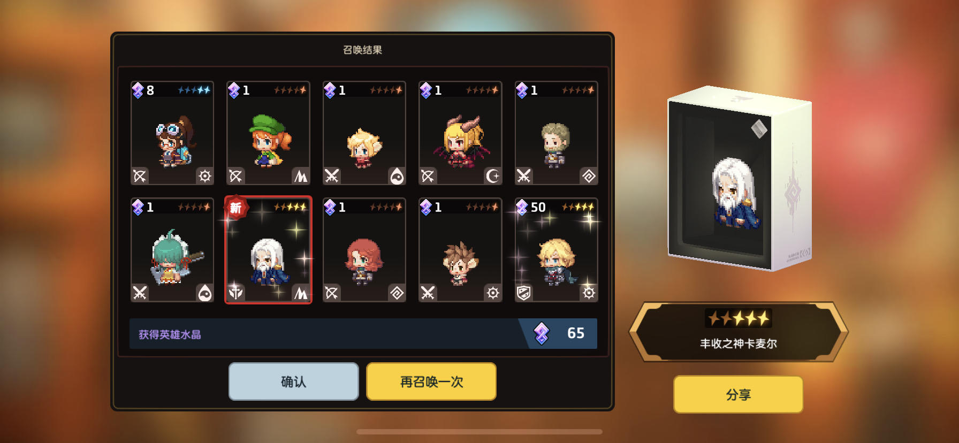
Task: Click the 确认 confirm button
Action: [x=293, y=381]
